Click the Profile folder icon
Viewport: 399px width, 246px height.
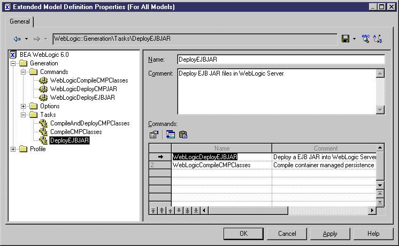[x=23, y=149]
